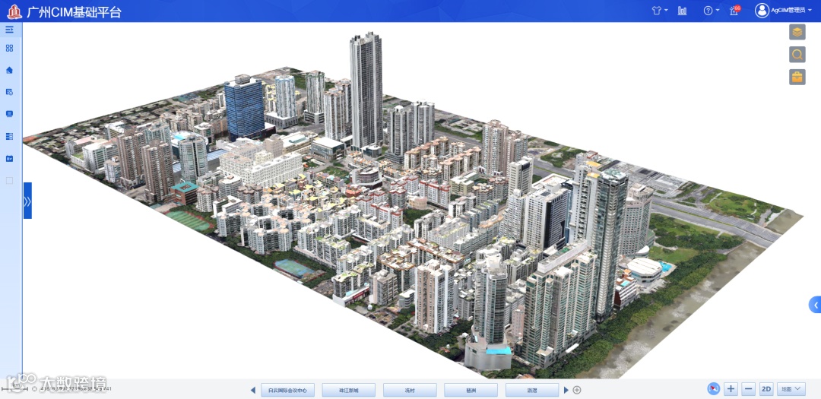Open the alarm notifications with red badge
Screen dimensions: 821x399
[x=735, y=10]
